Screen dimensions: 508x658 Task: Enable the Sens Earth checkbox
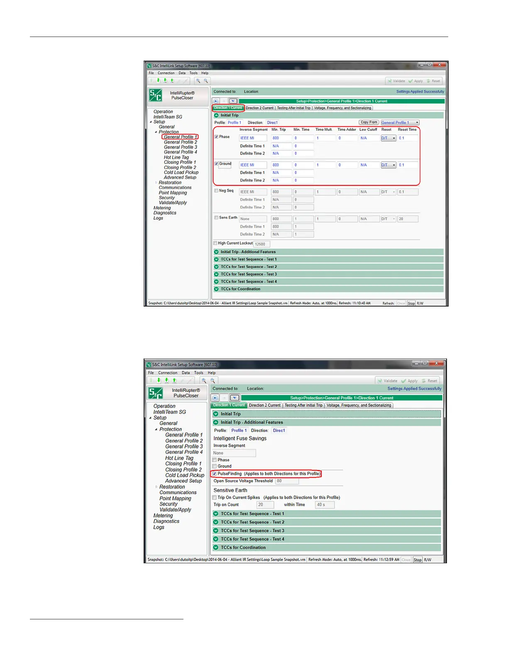coord(216,217)
